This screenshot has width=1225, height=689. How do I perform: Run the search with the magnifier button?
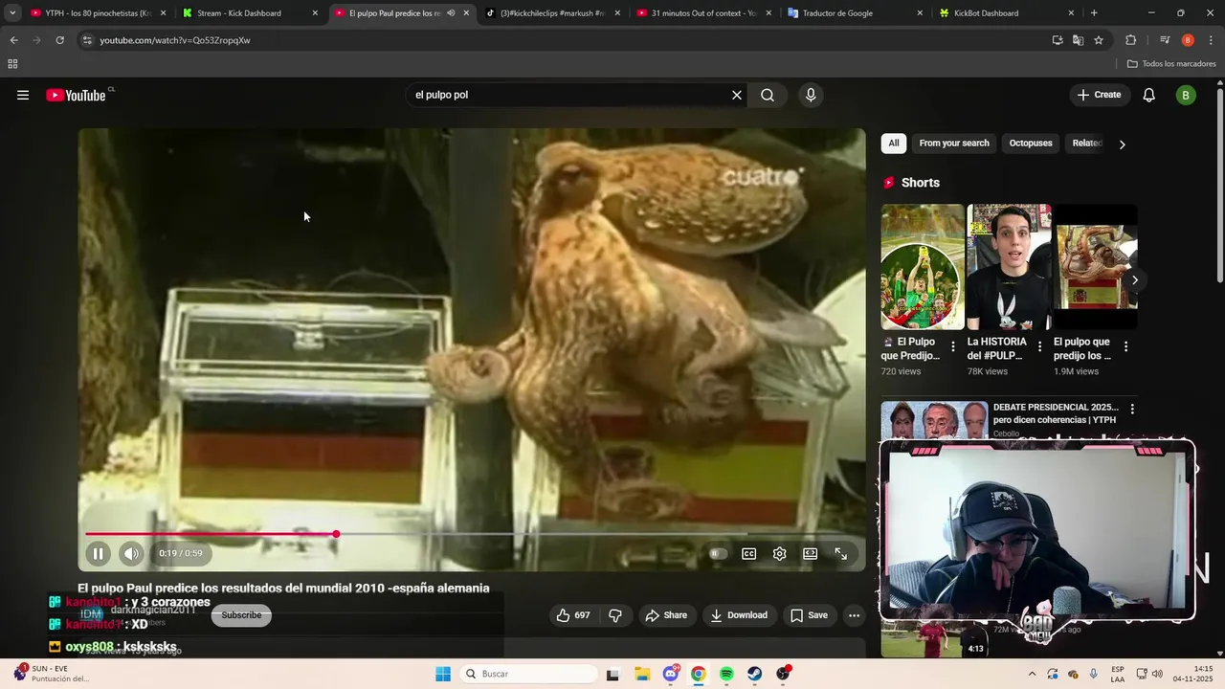(768, 95)
